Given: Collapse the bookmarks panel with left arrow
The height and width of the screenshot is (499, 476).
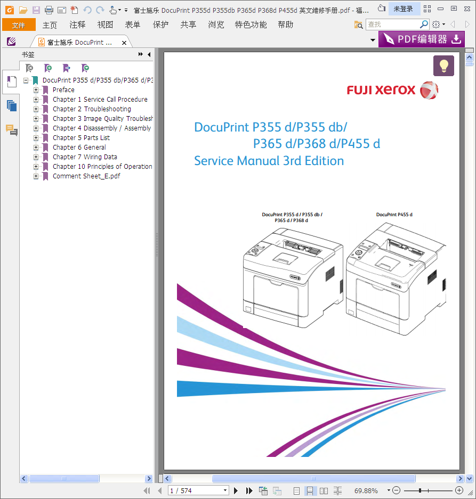Looking at the screenshot, I should tap(149, 54).
